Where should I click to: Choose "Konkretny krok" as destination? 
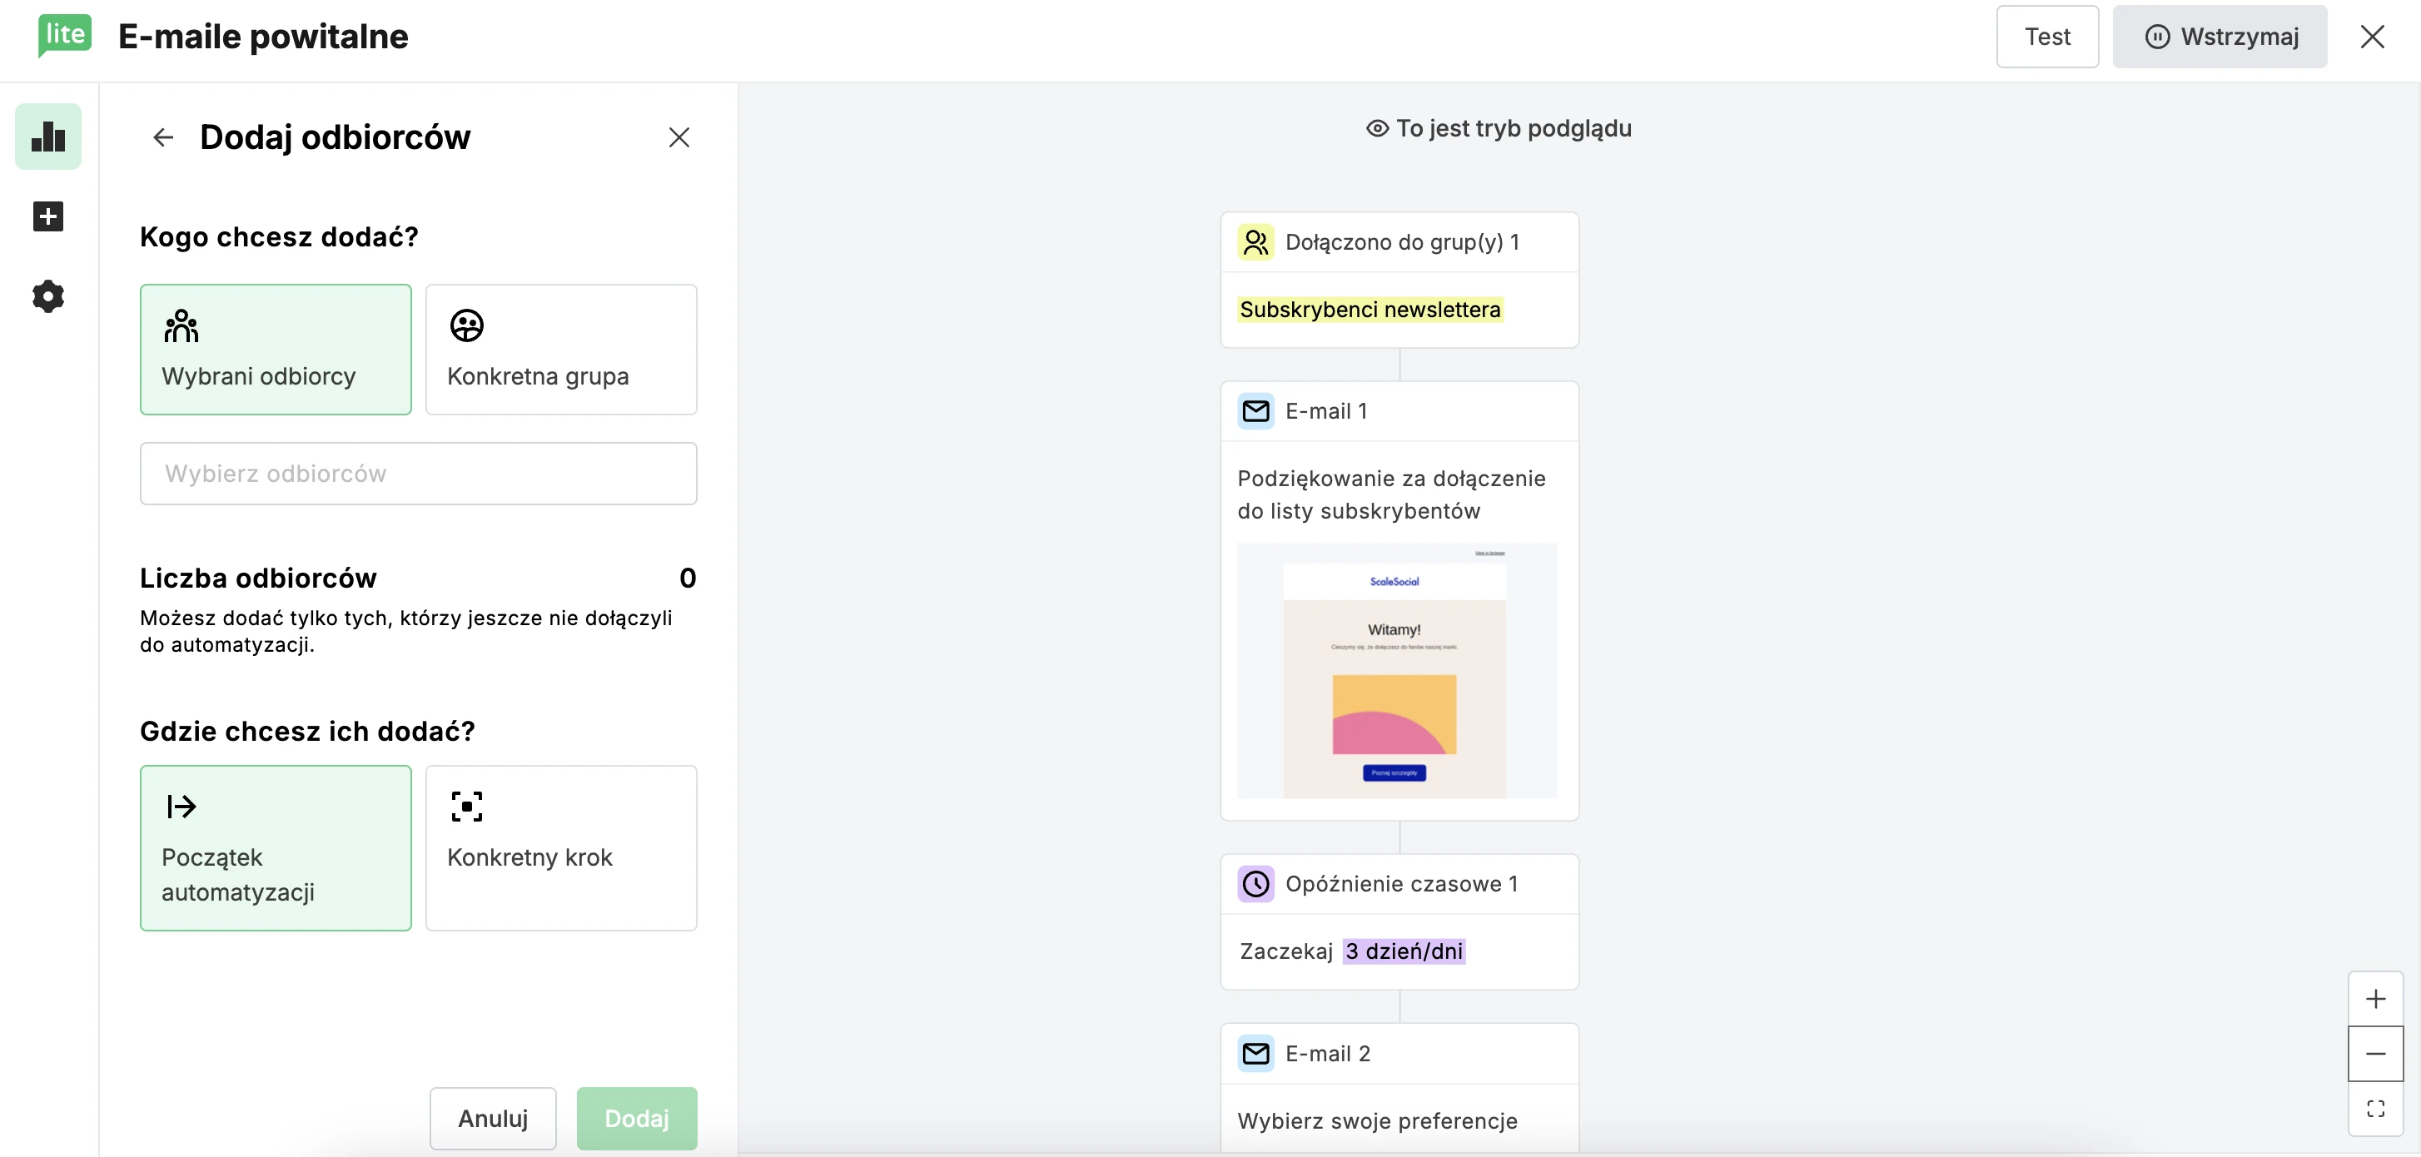pos(561,848)
